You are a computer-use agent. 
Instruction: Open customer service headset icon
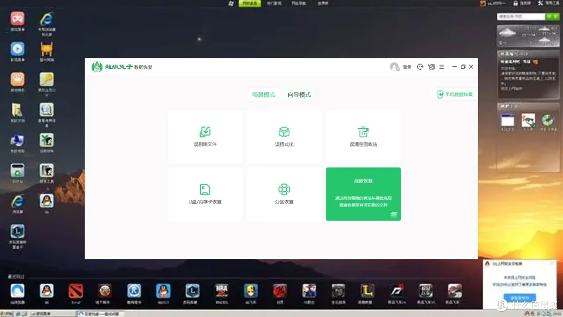click(x=420, y=67)
